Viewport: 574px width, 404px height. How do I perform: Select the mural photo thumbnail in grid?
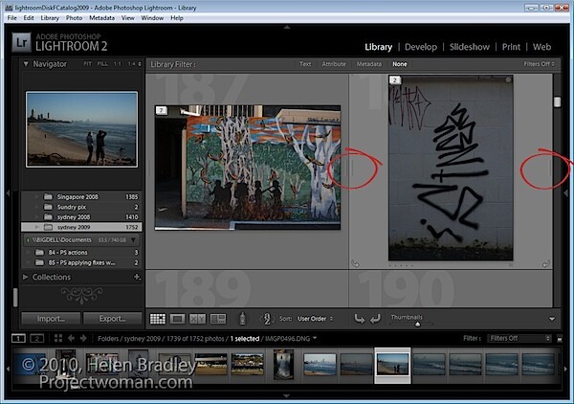248,168
